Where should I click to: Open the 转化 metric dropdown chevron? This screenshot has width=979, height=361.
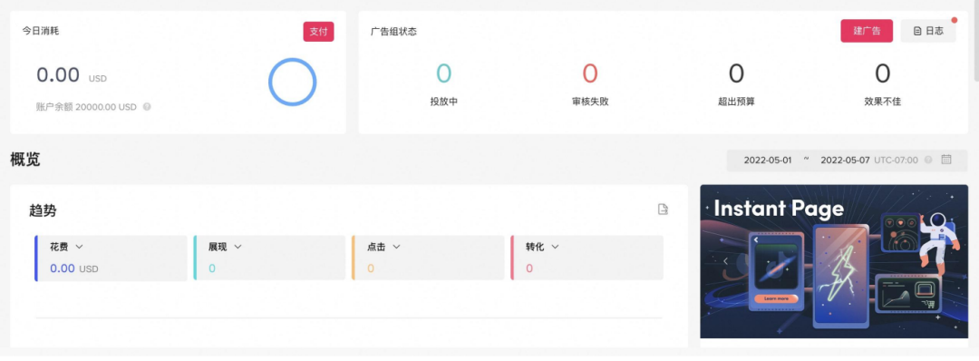click(555, 247)
